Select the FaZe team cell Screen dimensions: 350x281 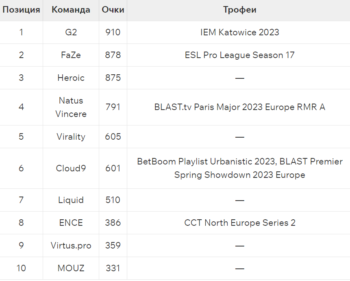tap(71, 55)
